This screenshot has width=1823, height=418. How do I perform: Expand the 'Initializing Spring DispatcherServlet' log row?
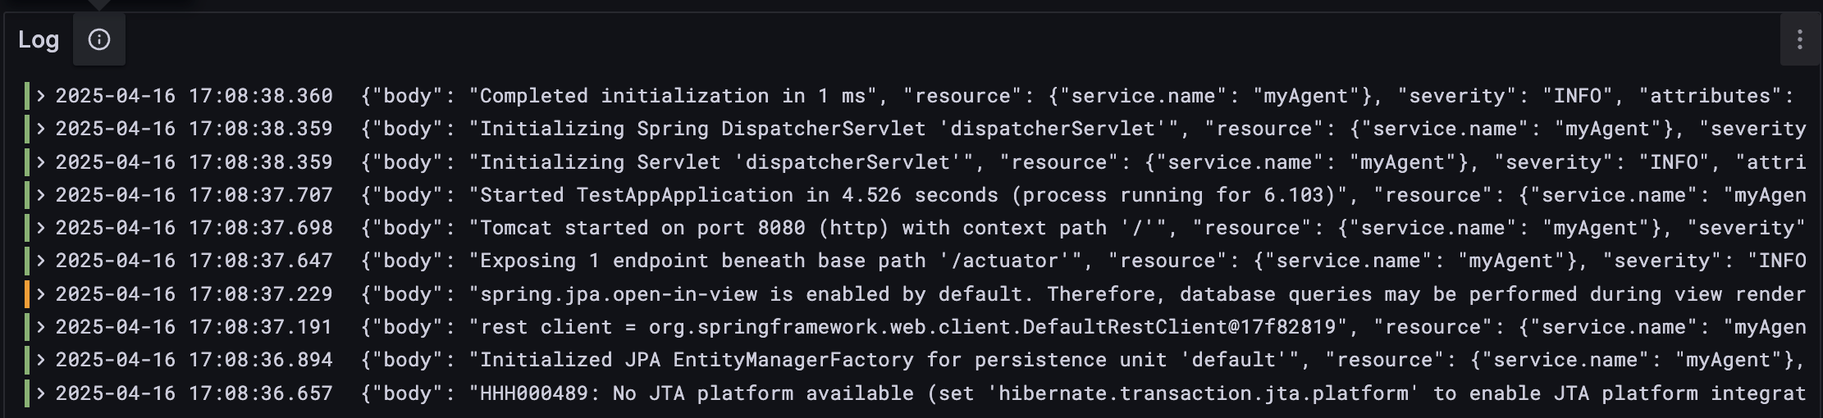point(40,129)
